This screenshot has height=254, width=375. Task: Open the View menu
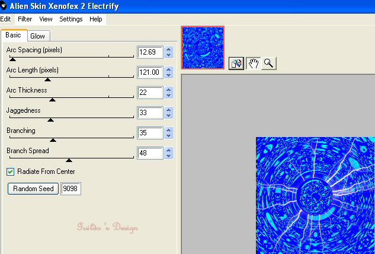tap(46, 19)
